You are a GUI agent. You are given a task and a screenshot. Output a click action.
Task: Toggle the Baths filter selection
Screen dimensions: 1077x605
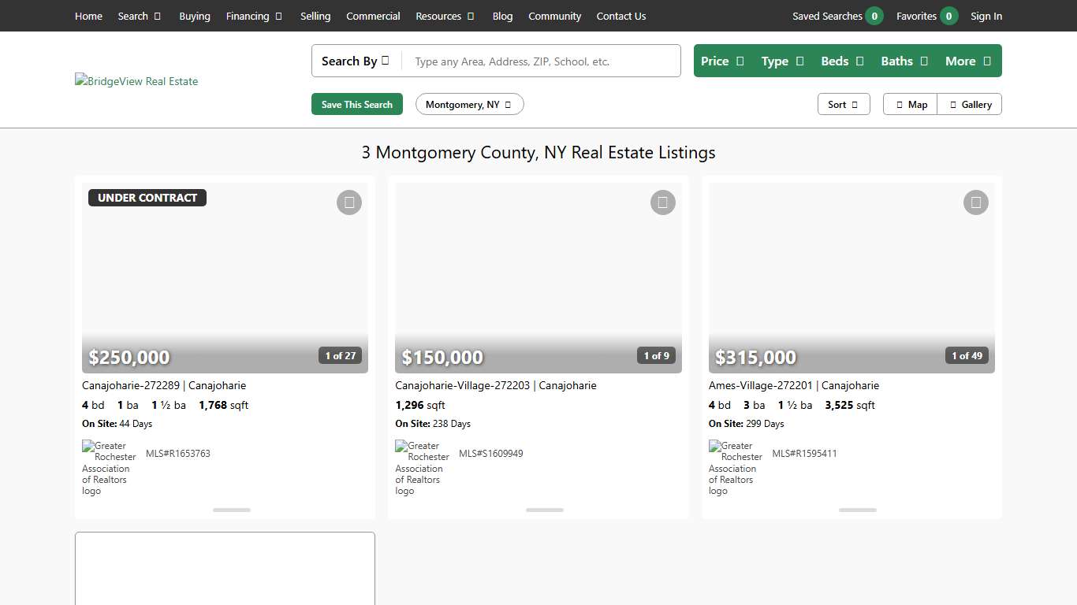tap(904, 61)
